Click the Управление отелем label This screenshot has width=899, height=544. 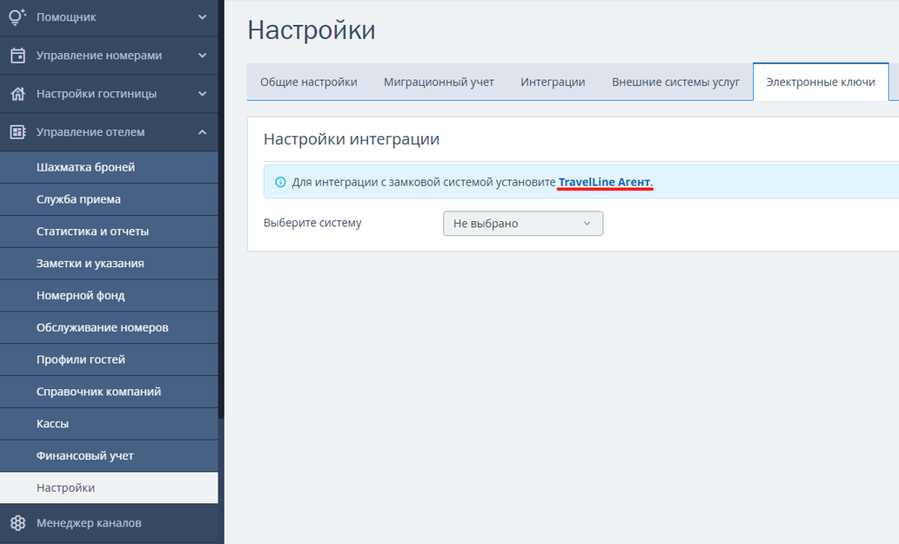pyautogui.click(x=90, y=132)
